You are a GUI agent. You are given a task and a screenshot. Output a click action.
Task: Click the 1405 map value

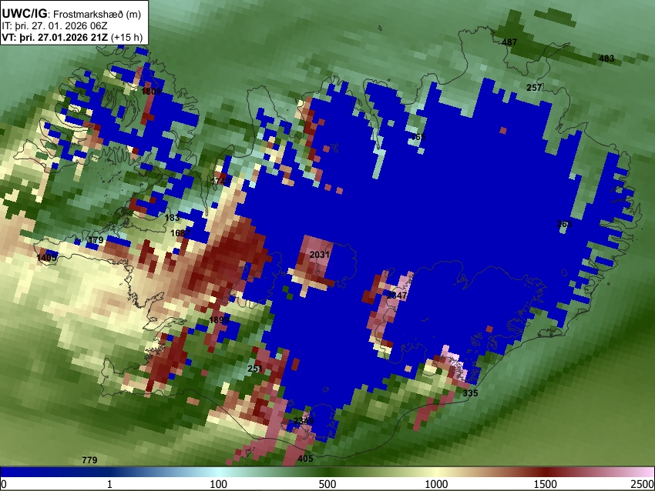pos(46,257)
